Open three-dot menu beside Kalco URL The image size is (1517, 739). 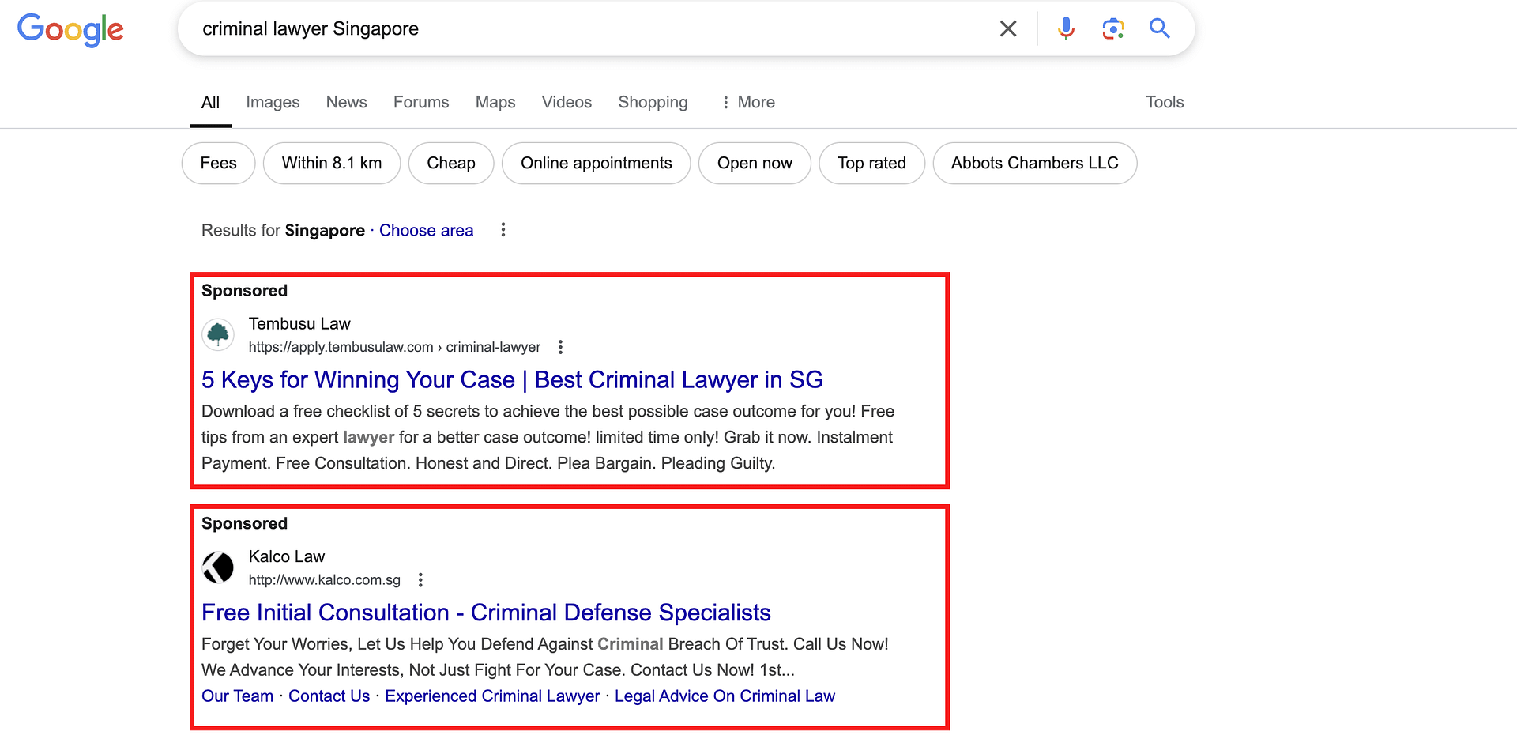420,580
